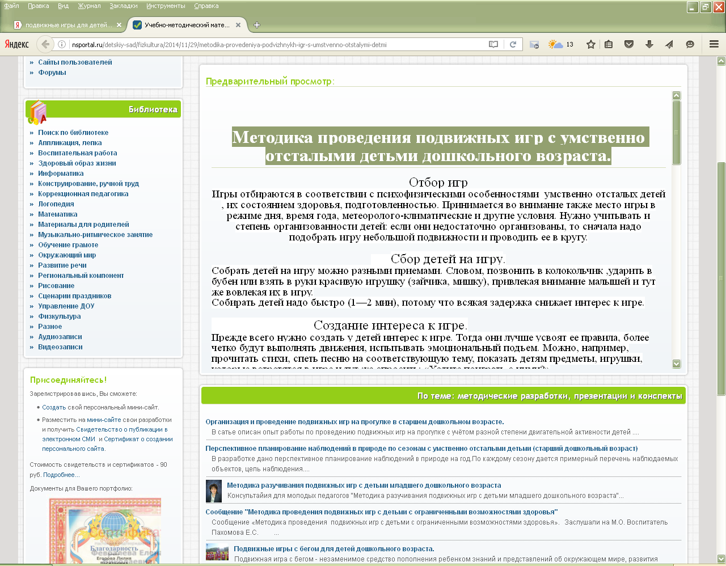Close the 'подвижные игры для детей' tab

coord(119,25)
